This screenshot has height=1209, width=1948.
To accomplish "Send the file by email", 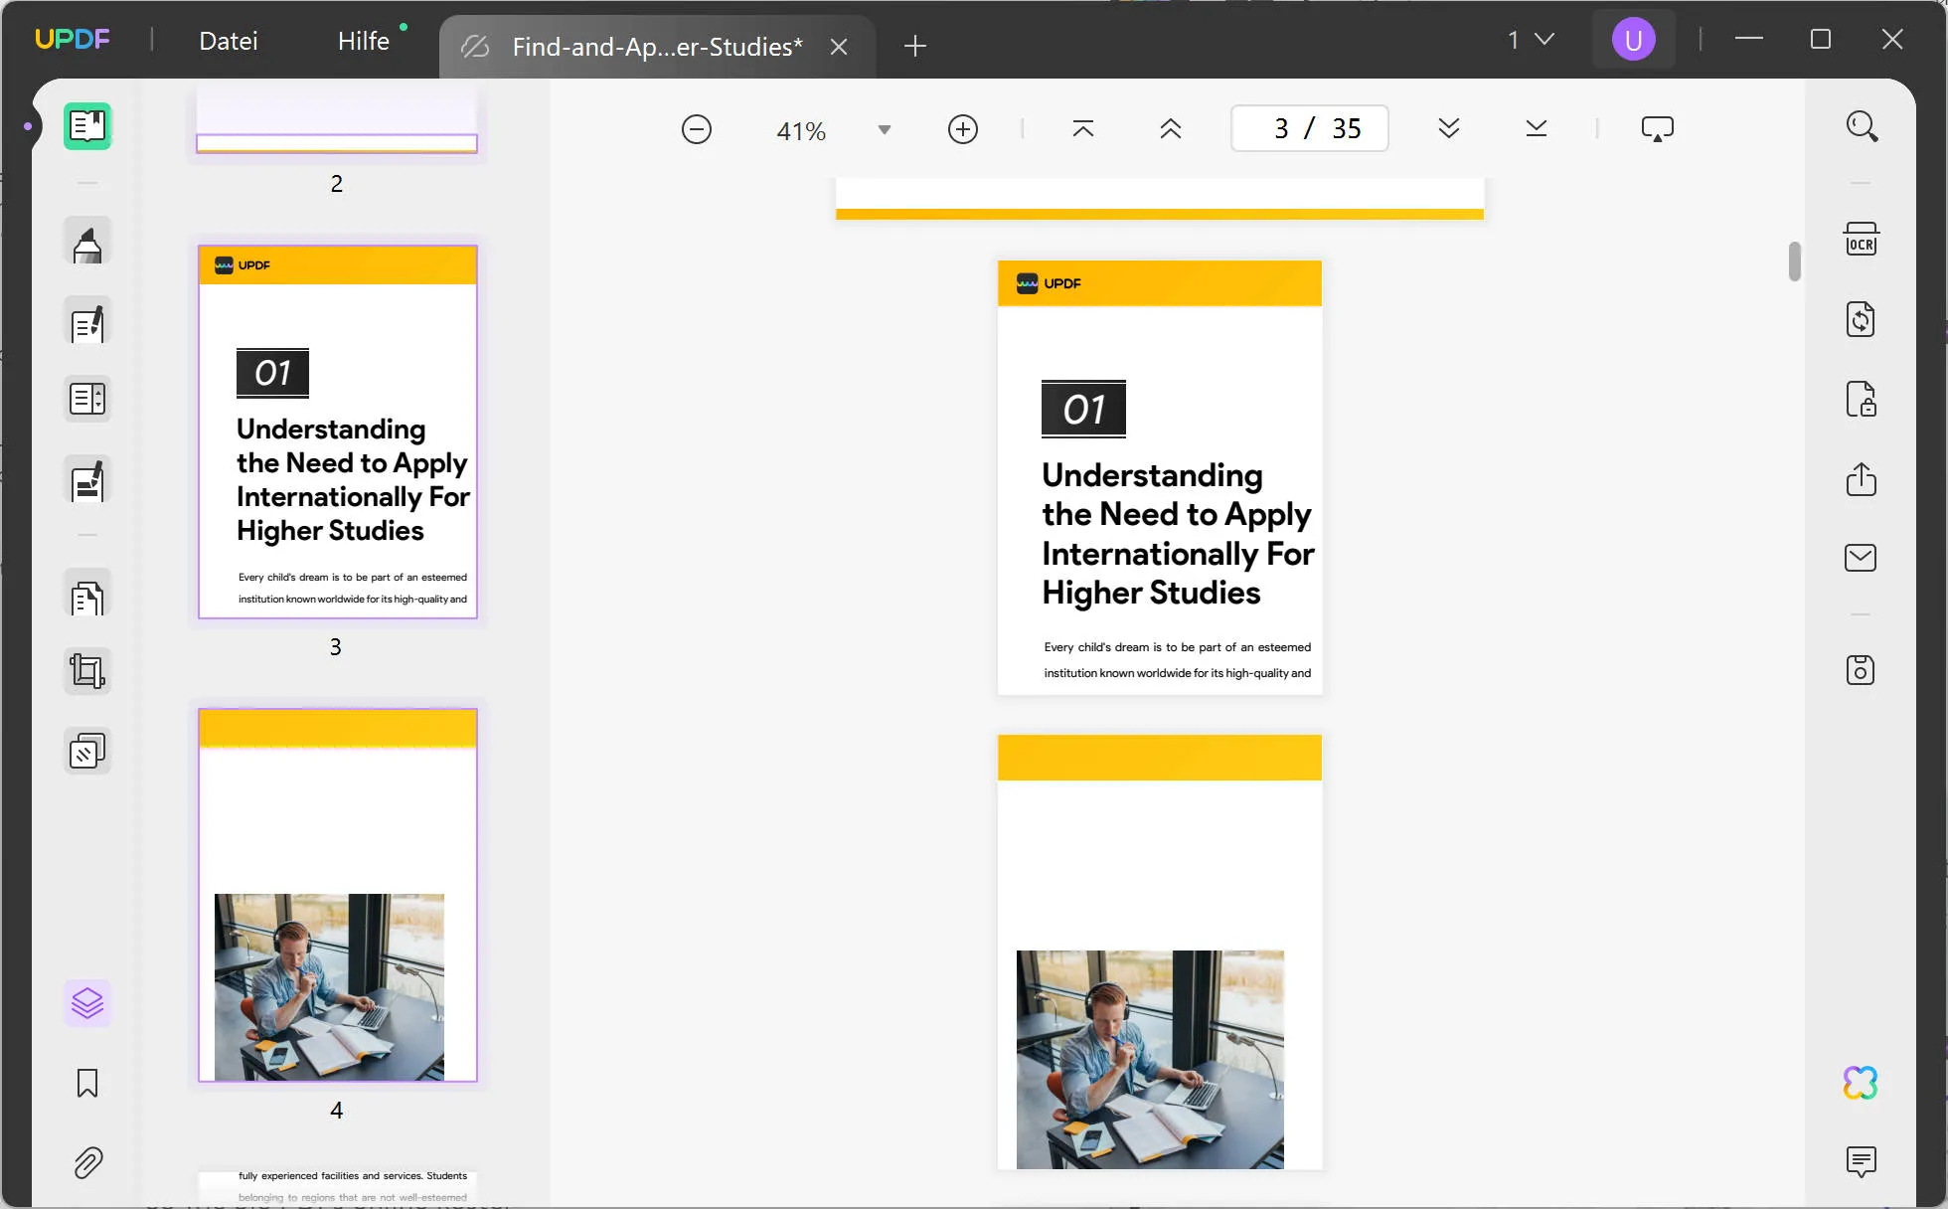I will click(x=1862, y=558).
